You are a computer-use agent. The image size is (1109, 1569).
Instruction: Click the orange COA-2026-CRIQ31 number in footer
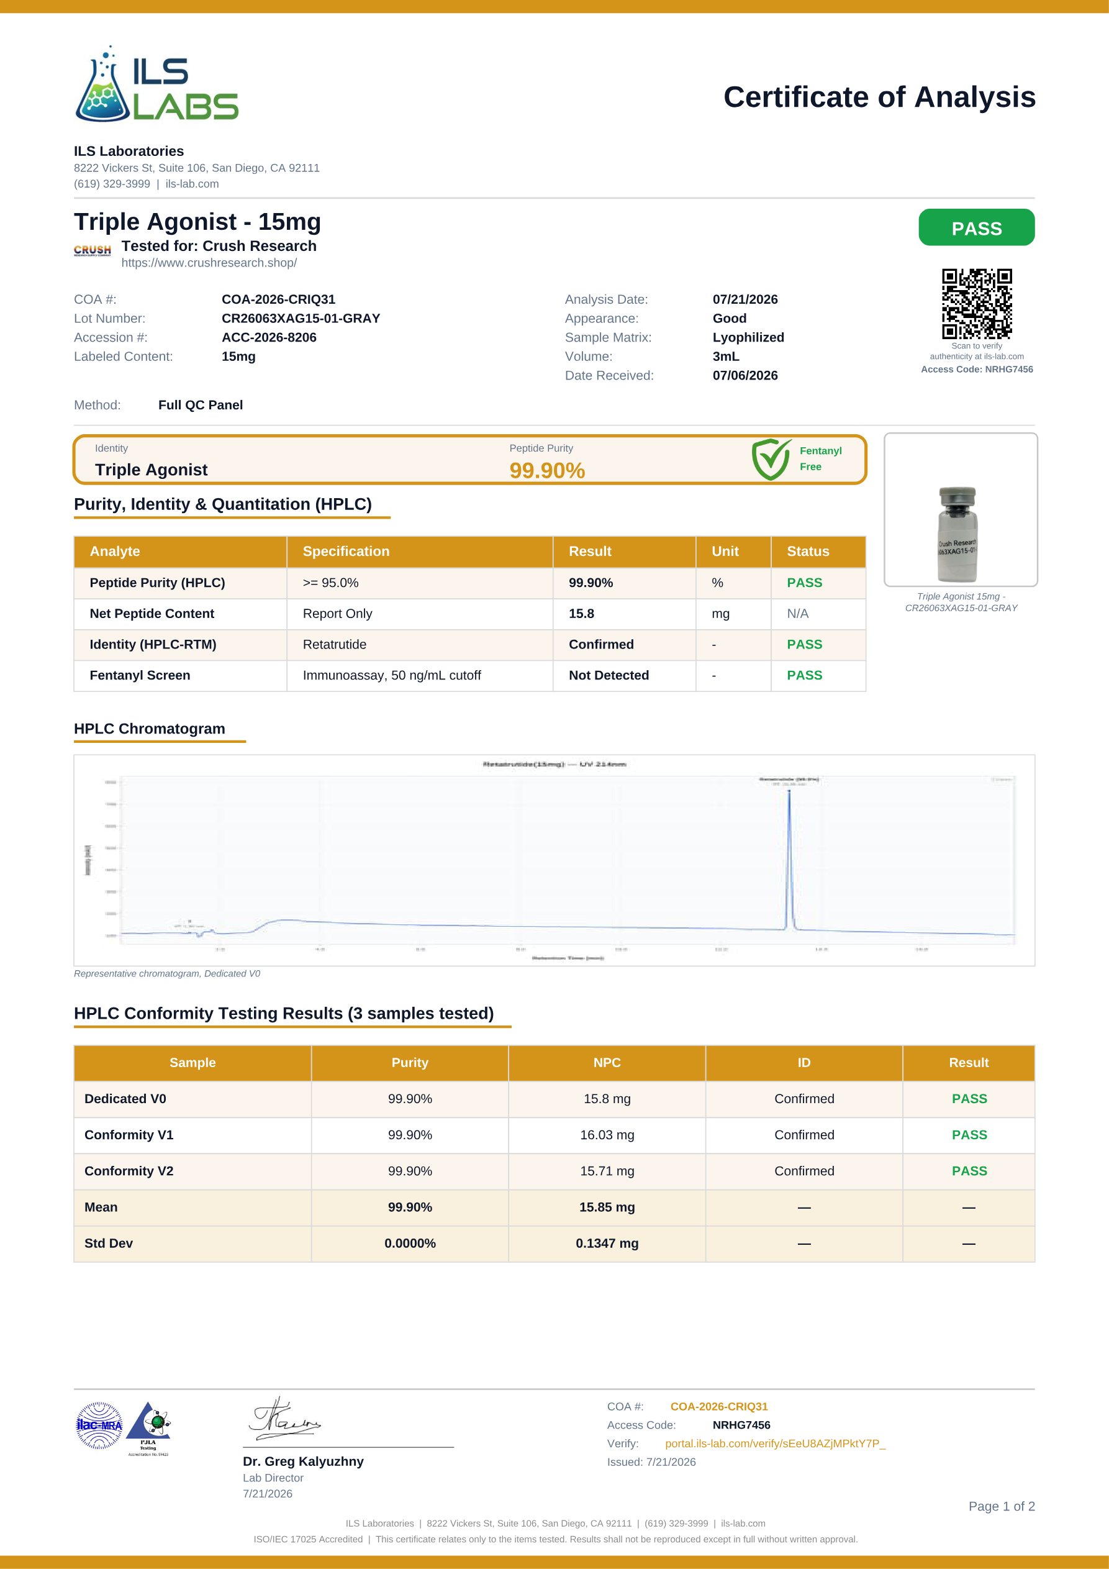coord(719,1406)
